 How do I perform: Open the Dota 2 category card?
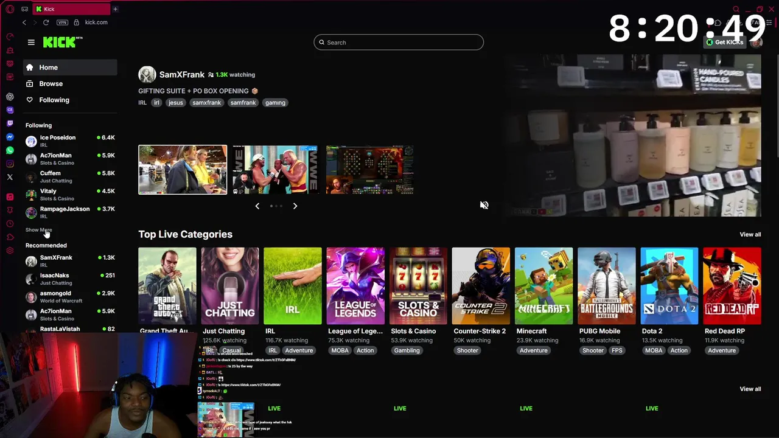pos(669,286)
